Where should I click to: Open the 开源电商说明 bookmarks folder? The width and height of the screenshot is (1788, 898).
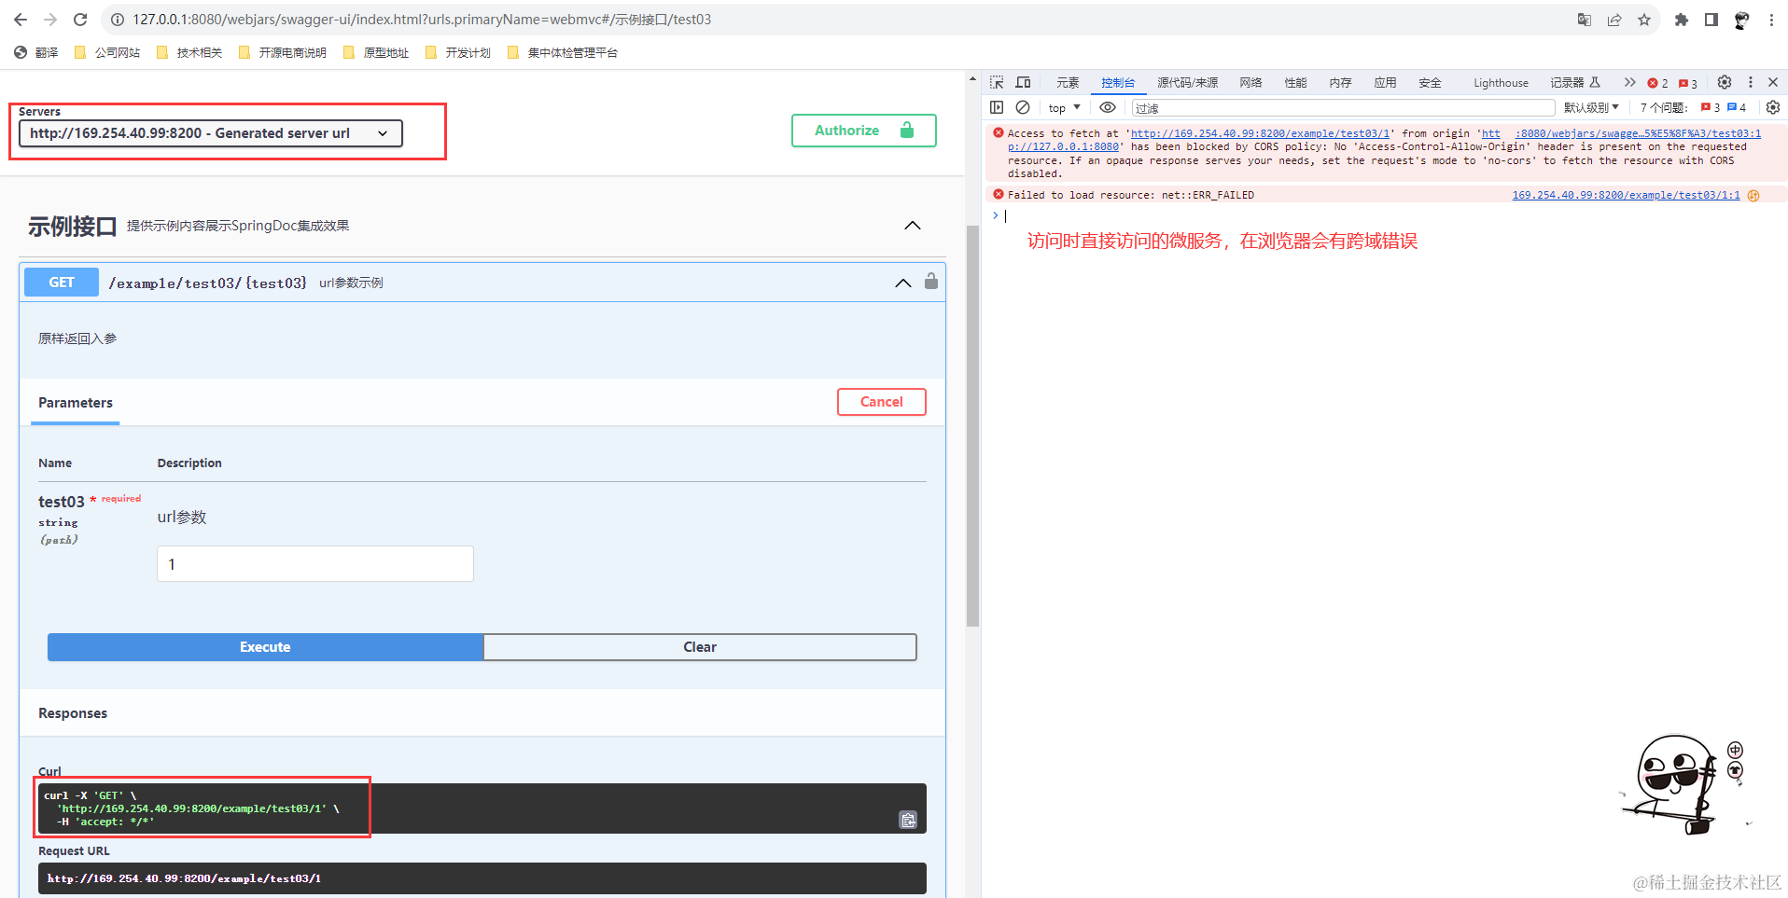(x=283, y=53)
